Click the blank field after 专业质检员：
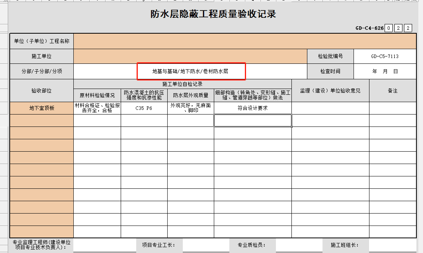The width and height of the screenshot is (423, 253). 299,245
